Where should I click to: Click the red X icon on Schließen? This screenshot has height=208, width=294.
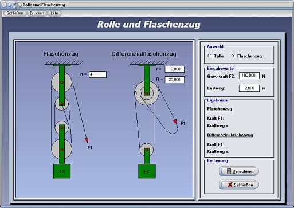230,185
